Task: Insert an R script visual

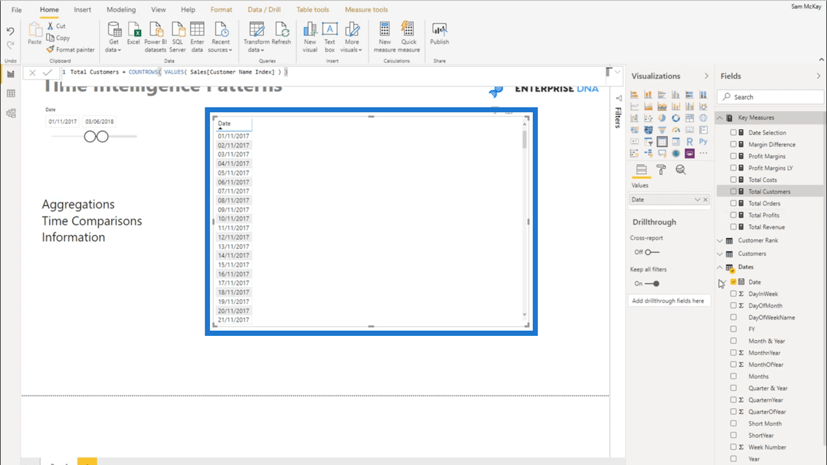Action: (x=690, y=142)
